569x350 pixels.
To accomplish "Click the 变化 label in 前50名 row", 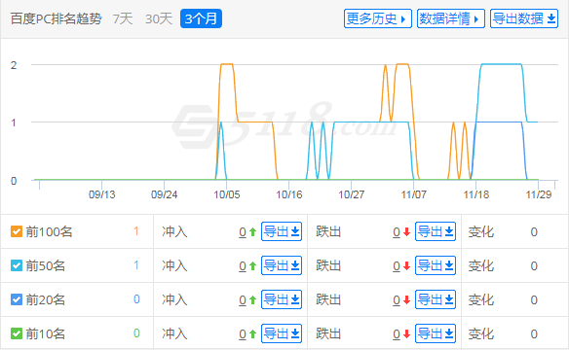I will coord(480,265).
